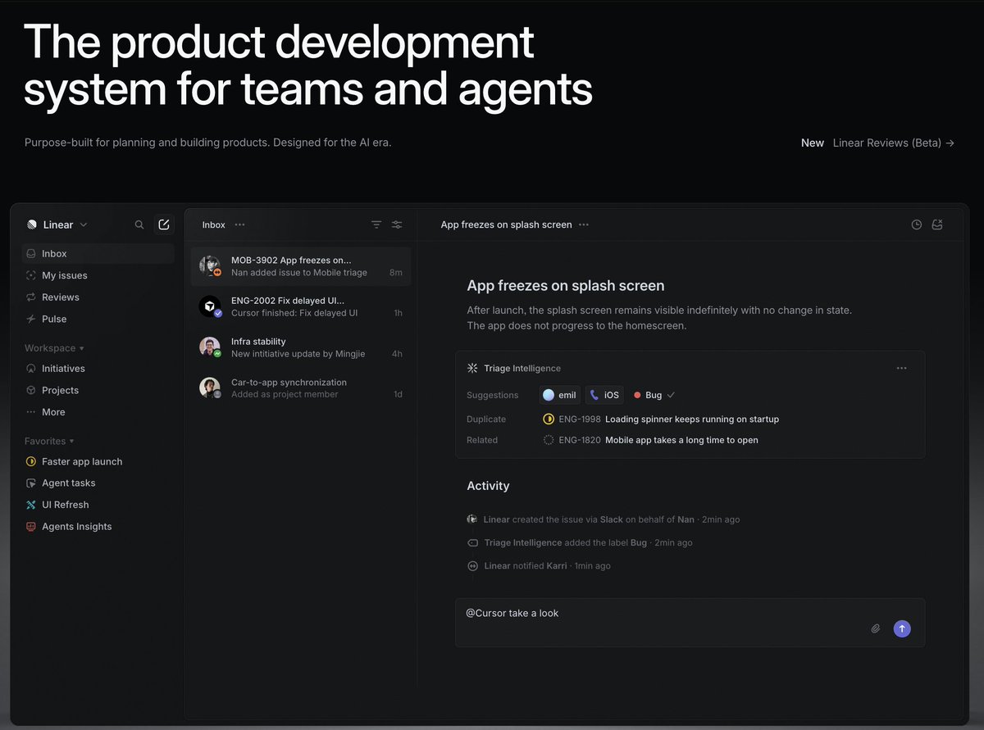Collapse the Favorites section
The width and height of the screenshot is (984, 730).
point(49,441)
